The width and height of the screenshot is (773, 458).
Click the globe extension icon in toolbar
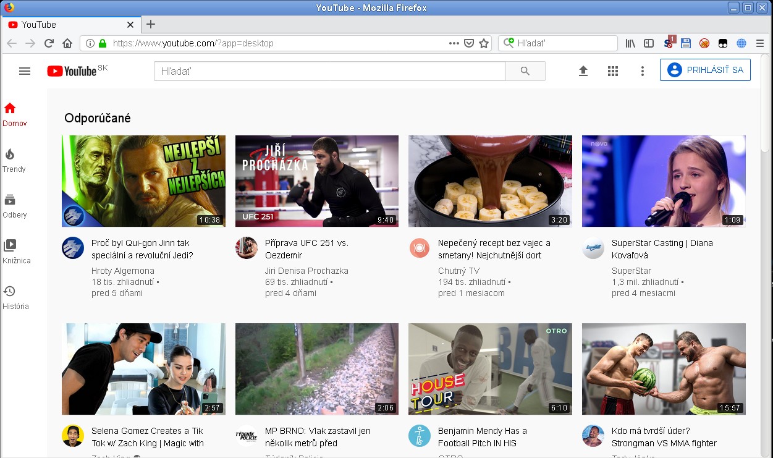pyautogui.click(x=741, y=43)
